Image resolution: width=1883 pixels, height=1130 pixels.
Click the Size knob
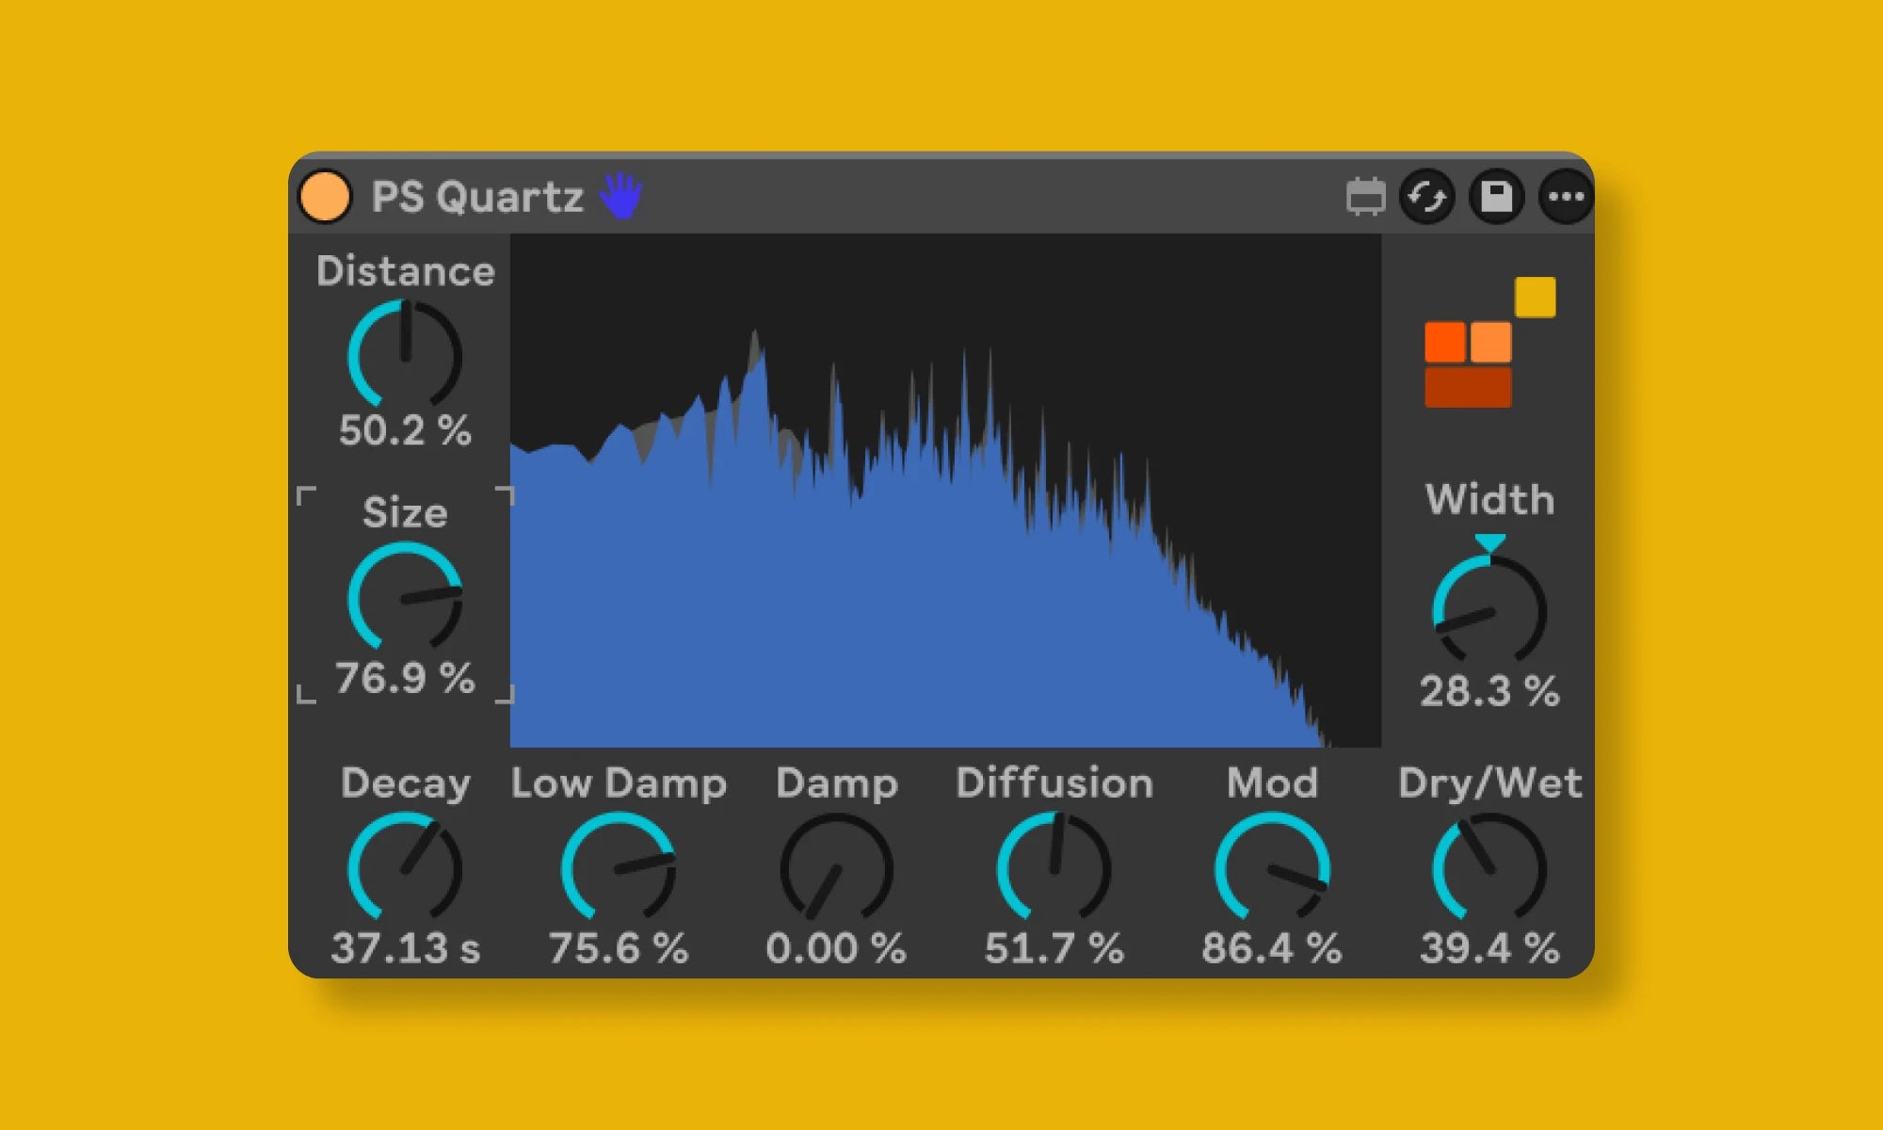[x=405, y=598]
